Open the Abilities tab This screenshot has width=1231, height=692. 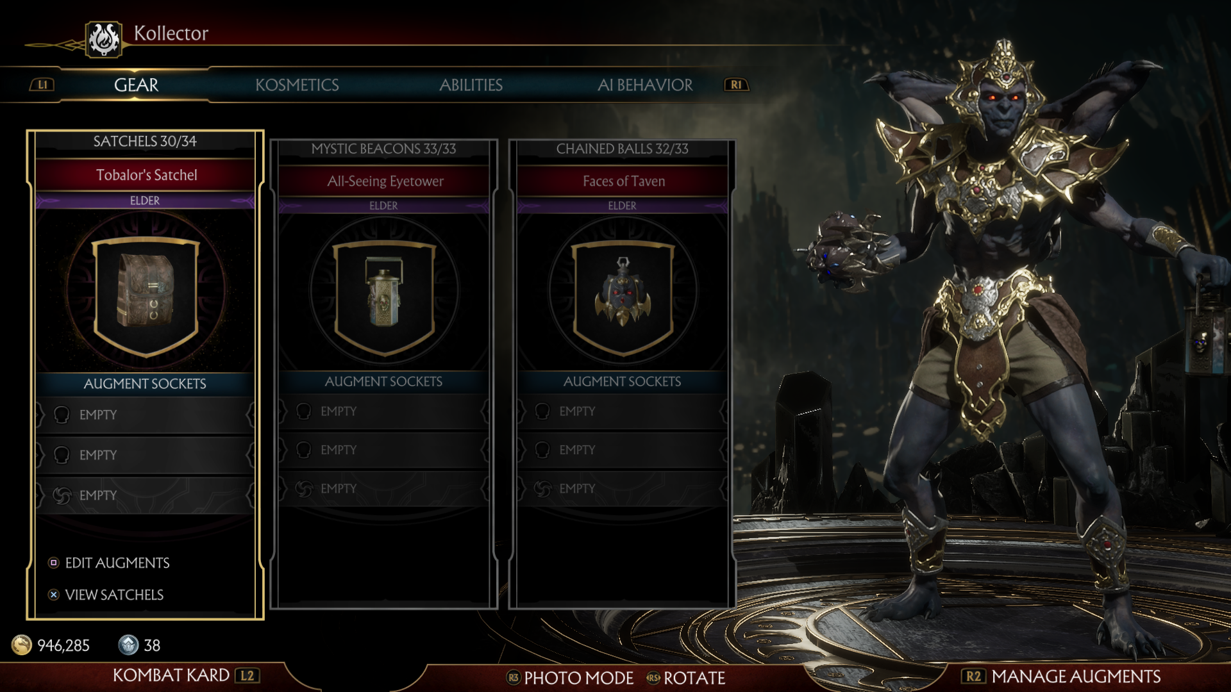click(471, 85)
